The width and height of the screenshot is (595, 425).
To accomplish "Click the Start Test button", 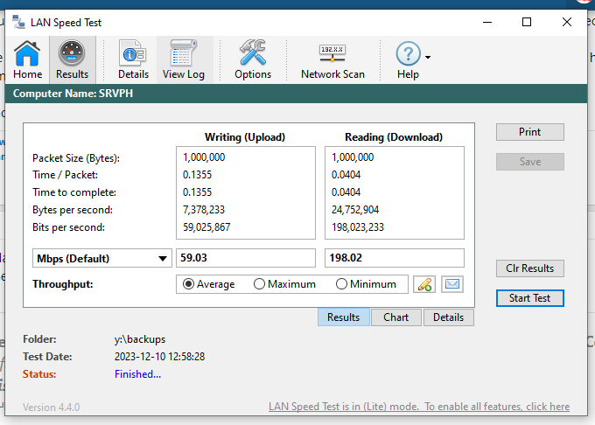I will coord(529,298).
